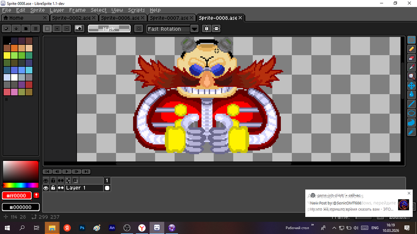Go to next frame
This screenshot has width=417, height=234.
tap(76, 172)
